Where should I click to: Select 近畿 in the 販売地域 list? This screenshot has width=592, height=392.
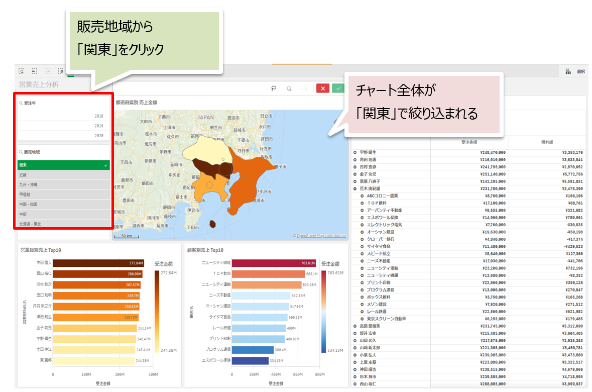pos(63,175)
